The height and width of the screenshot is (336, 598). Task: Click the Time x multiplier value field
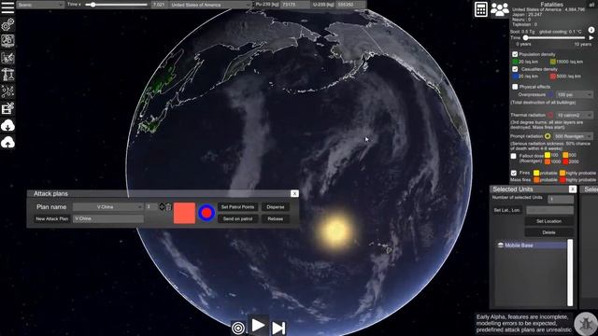pos(159,5)
